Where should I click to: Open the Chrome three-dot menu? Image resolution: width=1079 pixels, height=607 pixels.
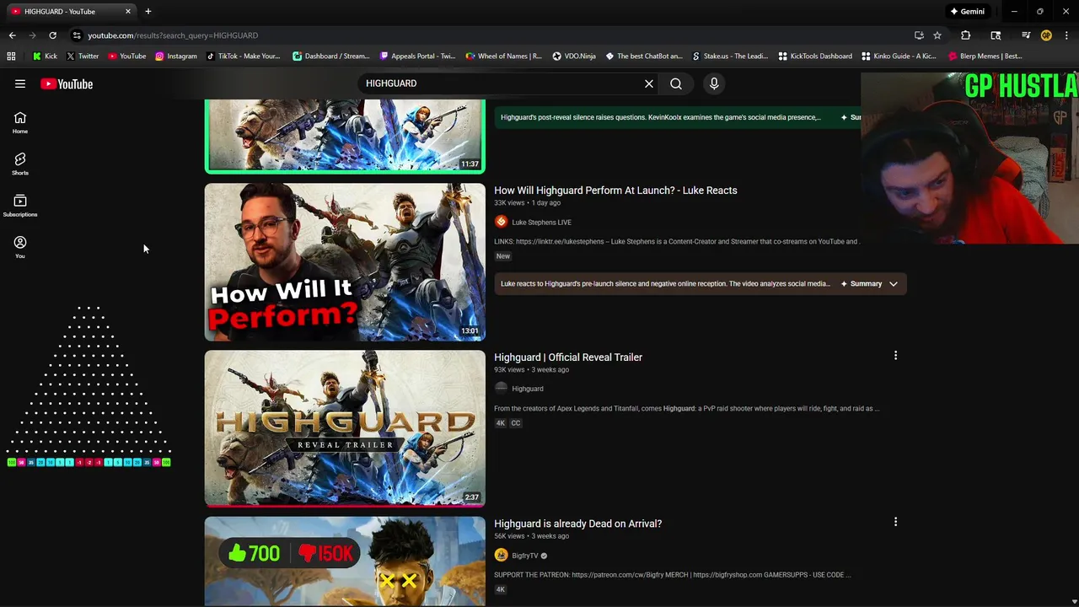1067,35
